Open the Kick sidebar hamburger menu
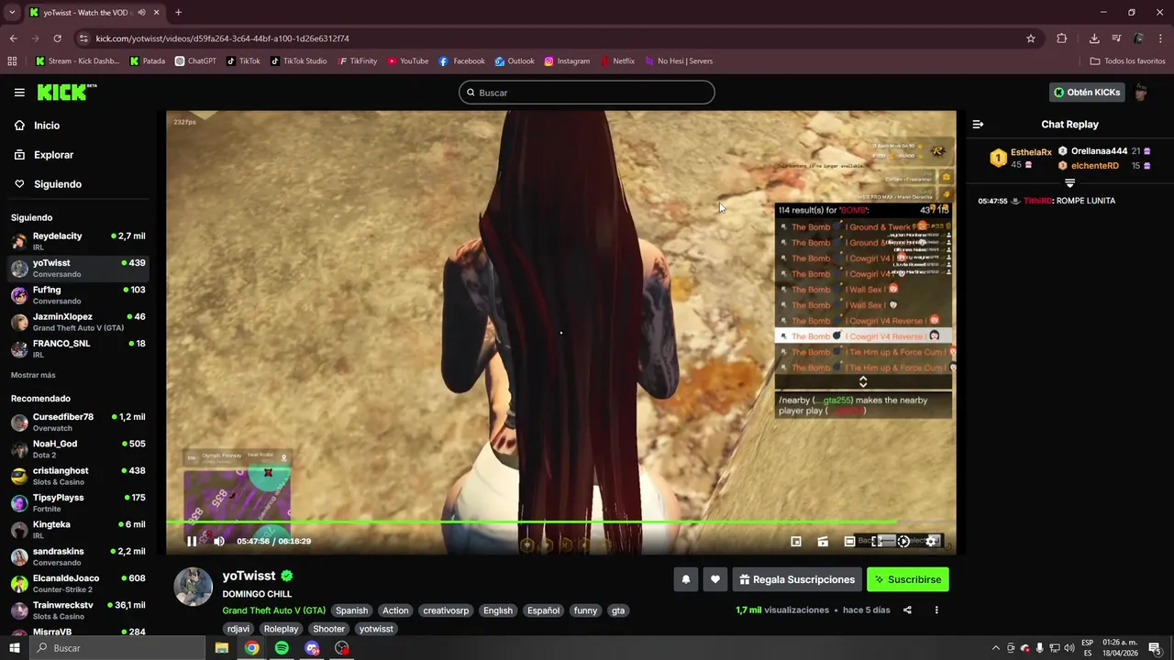 coord(19,93)
